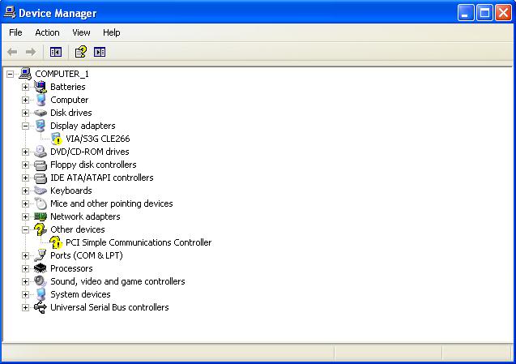Screen dimensions: 516x364
Task: Select the Disk drives label
Action: click(70, 113)
